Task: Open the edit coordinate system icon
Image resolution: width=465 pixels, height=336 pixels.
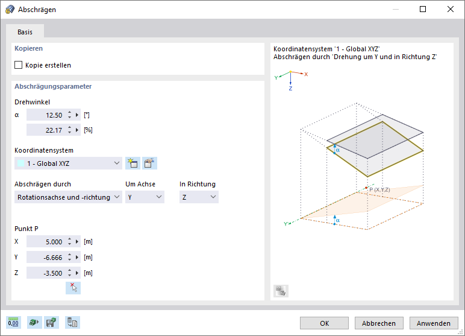Action: [149, 163]
